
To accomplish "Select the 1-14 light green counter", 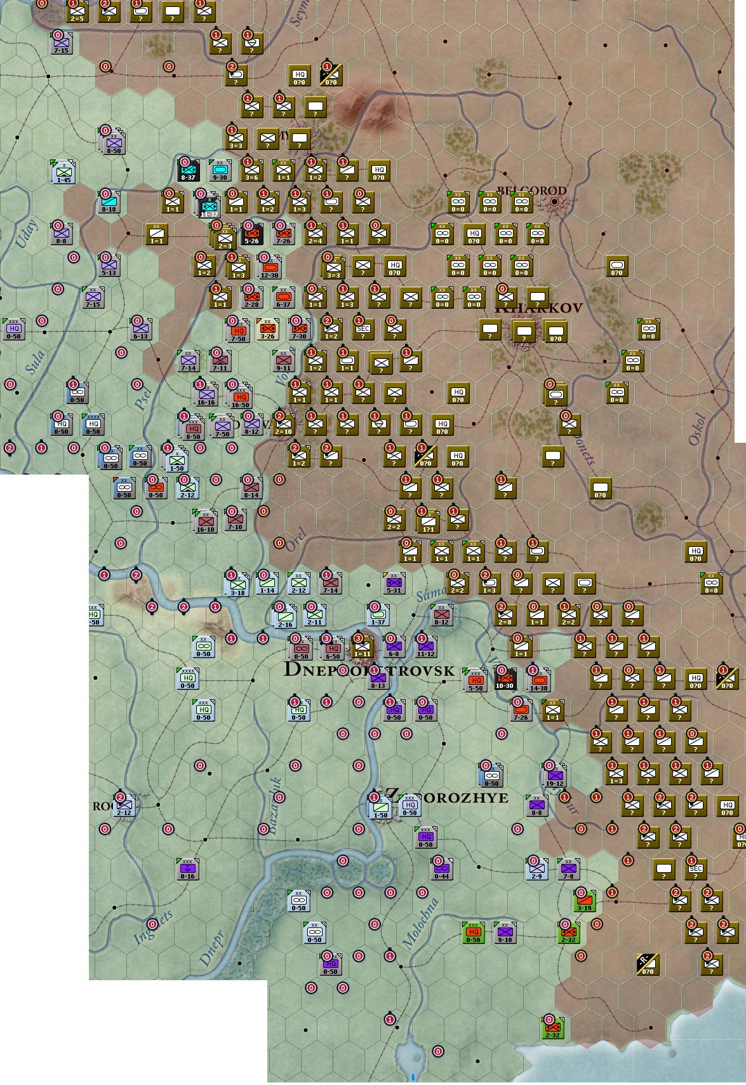I will pyautogui.click(x=267, y=583).
